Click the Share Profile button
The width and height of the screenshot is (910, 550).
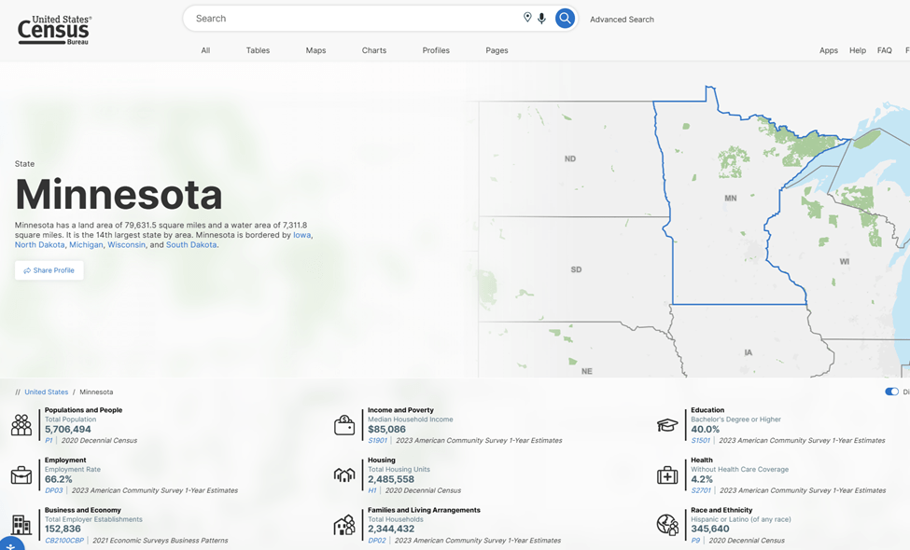pyautogui.click(x=49, y=270)
